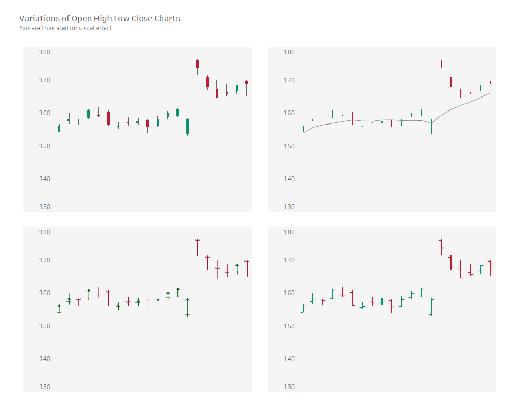This screenshot has height=415, width=519.
Task: Click the dashboard title about Open High Low Close Charts
Action: pos(100,19)
